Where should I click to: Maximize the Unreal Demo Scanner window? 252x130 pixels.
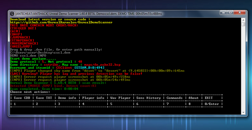click(x=230, y=12)
